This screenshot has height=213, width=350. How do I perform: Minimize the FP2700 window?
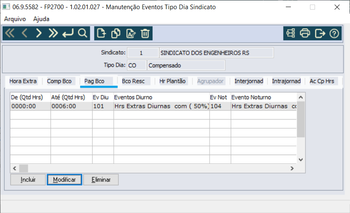[288, 7]
